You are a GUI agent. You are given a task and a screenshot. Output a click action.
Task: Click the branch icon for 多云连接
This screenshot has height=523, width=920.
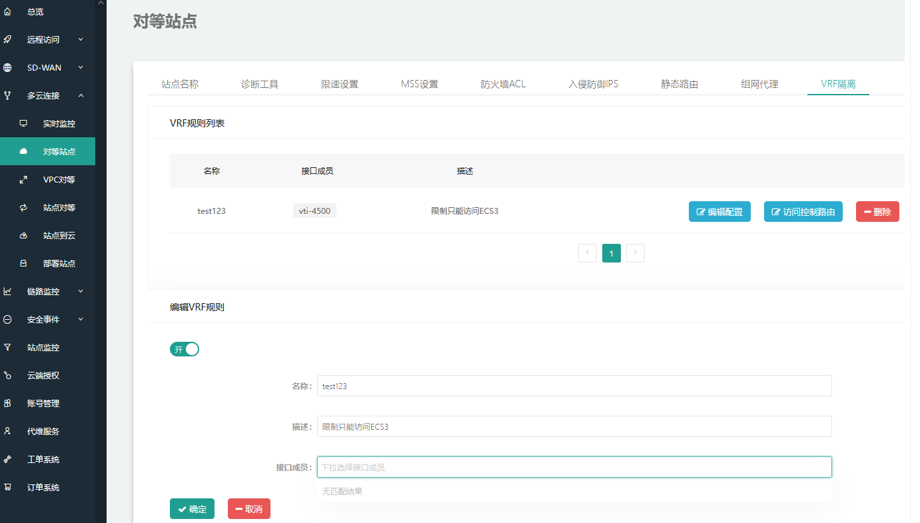point(7,95)
